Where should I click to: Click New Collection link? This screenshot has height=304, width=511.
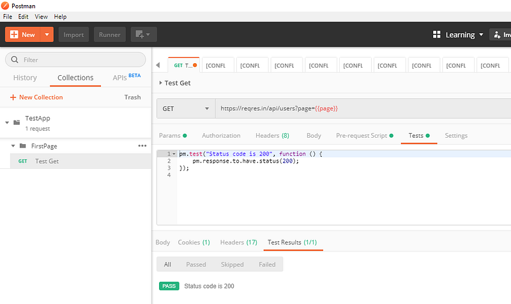[x=36, y=98]
